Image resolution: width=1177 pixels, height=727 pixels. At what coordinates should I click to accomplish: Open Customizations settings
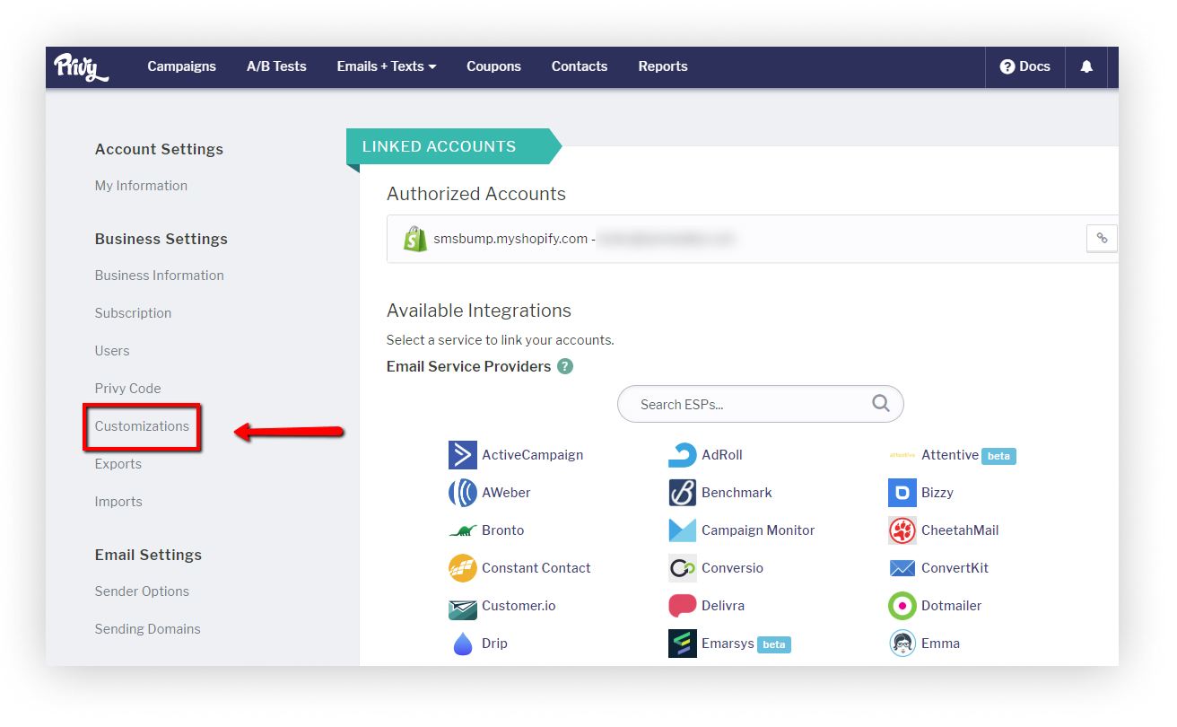point(142,426)
